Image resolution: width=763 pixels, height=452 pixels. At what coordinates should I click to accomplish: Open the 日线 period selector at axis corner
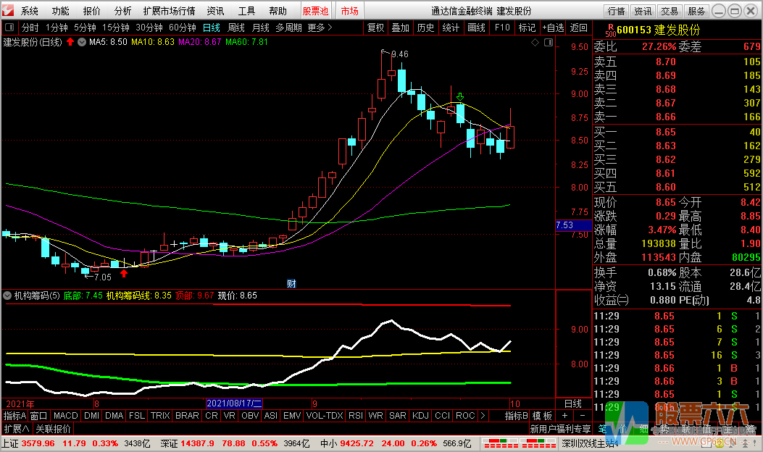click(572, 403)
